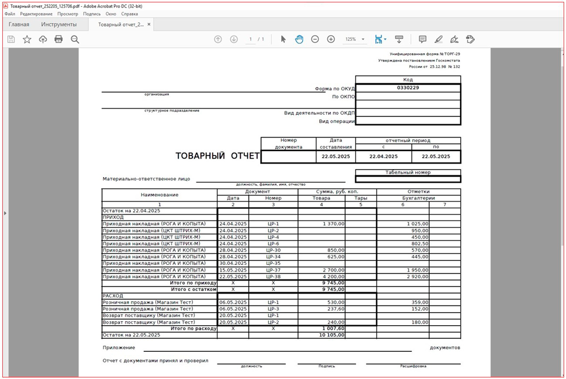The image size is (566, 379).
Task: Expand the fit page options dropdown
Action: click(x=385, y=40)
